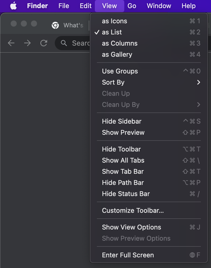Expand the 'Sort By' submenu

pos(113,82)
